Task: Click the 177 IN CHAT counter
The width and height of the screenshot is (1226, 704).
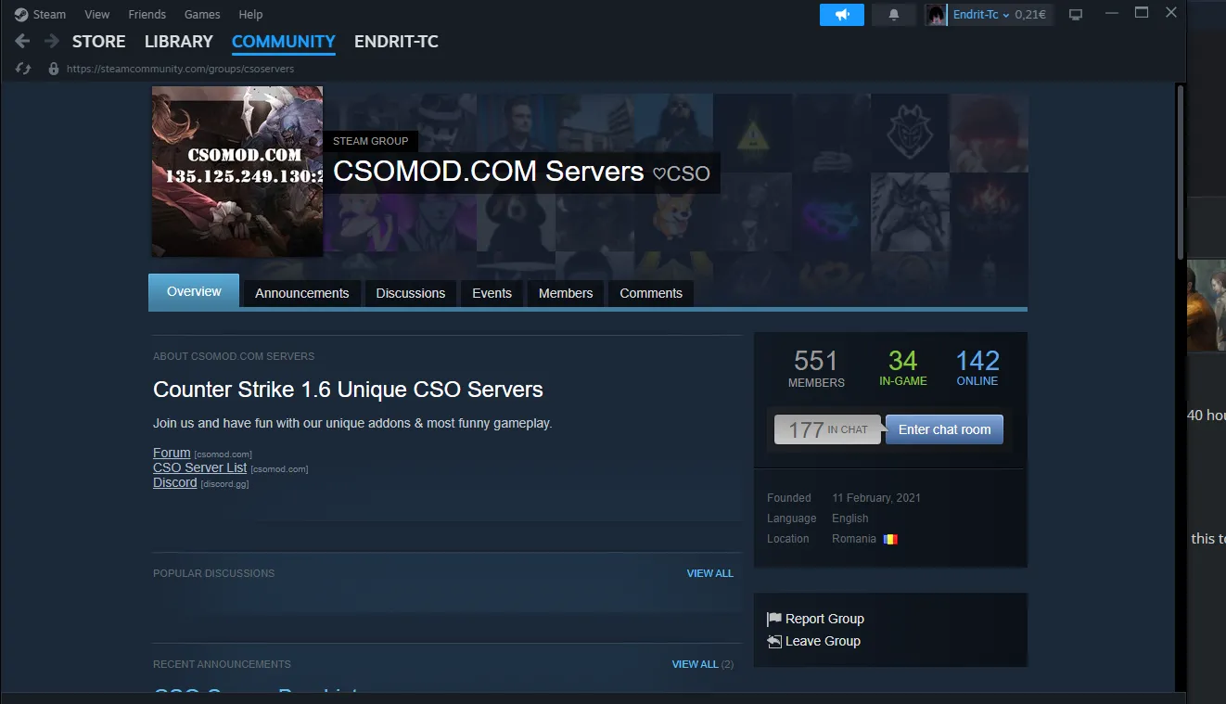Action: 827,429
